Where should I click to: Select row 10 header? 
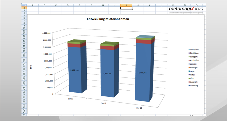pos(24,28)
